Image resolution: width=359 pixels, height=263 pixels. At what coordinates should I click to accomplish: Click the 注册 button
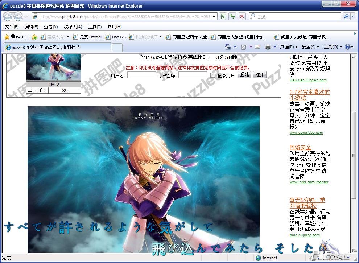click(x=260, y=75)
